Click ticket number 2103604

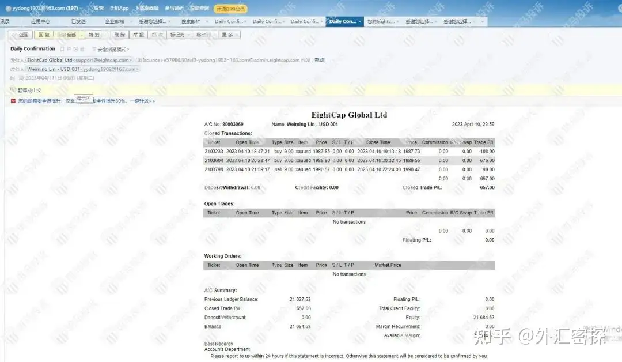pos(214,161)
